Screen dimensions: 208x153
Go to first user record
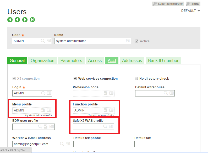(x=10, y=20)
